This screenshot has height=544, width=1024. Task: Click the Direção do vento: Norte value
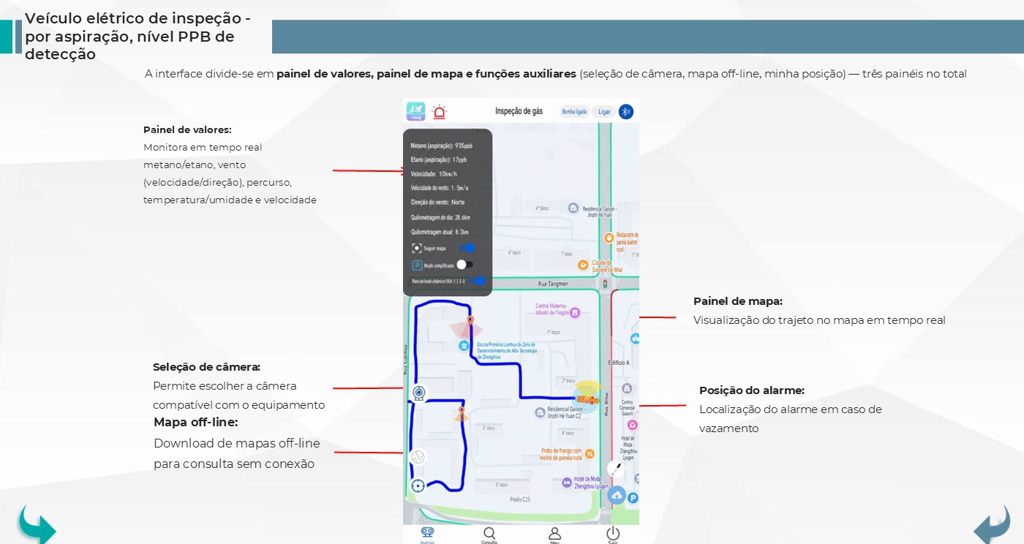pyautogui.click(x=437, y=202)
